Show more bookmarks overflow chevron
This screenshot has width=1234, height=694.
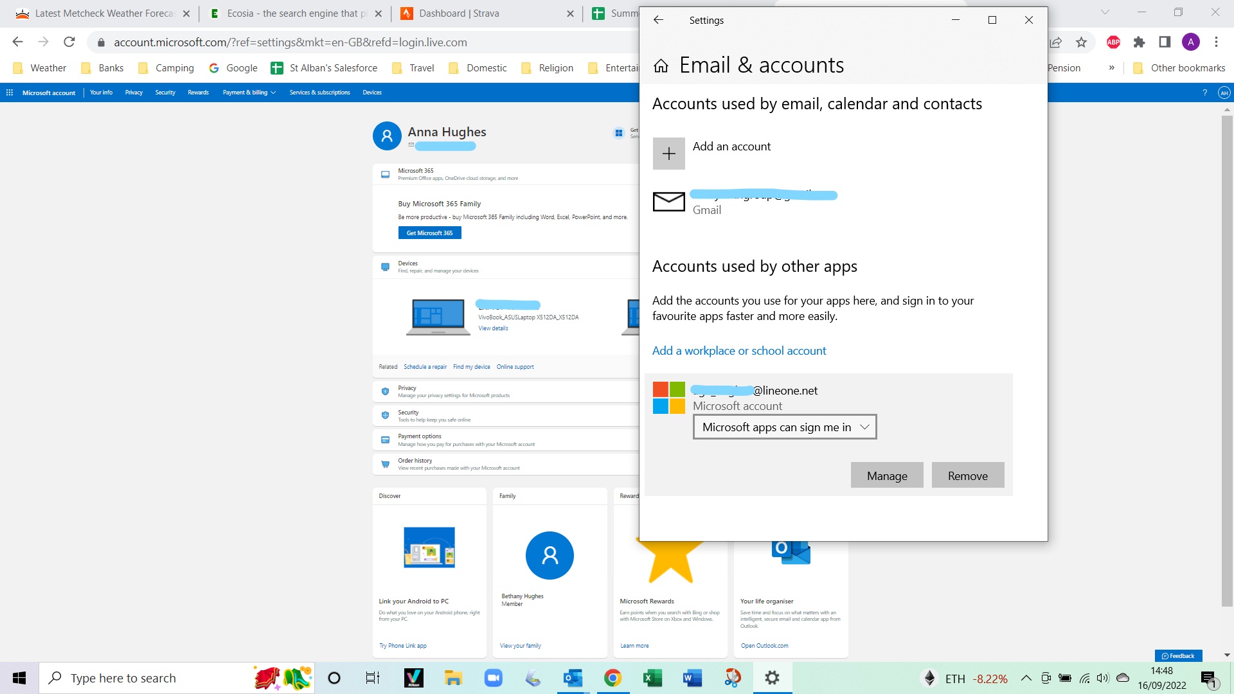[x=1111, y=67]
